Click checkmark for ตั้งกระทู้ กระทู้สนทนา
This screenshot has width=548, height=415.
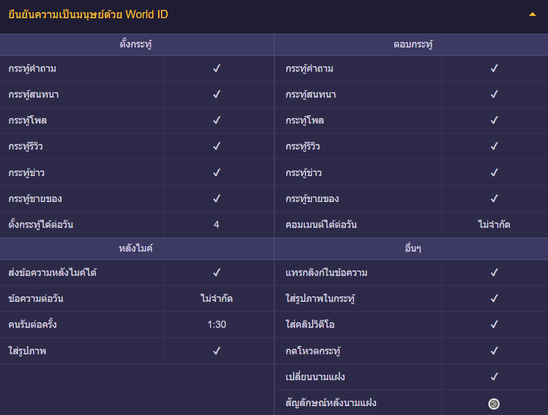[217, 94]
